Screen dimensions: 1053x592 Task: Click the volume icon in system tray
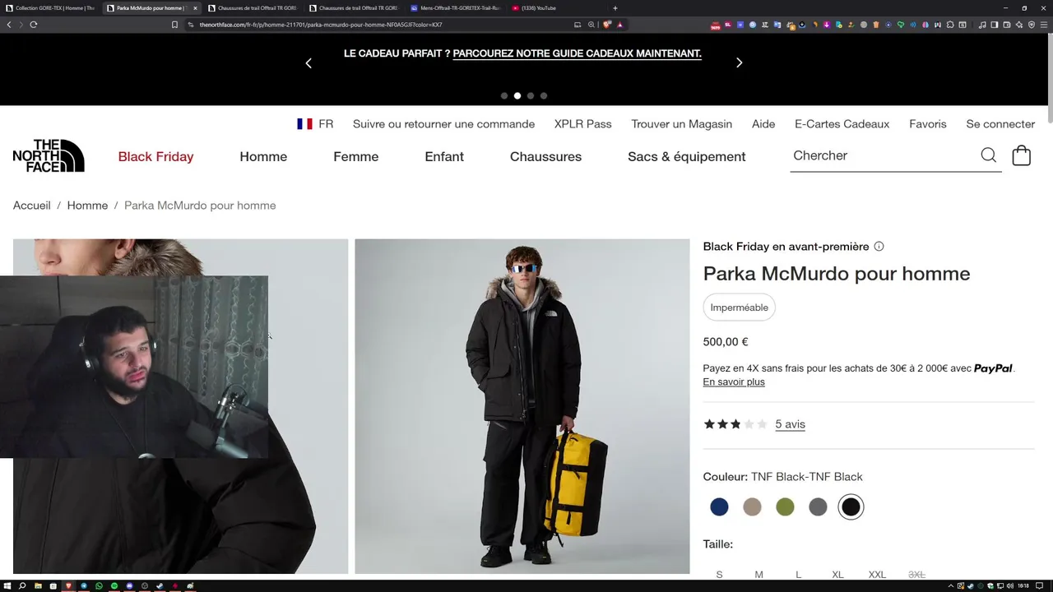(x=1010, y=586)
